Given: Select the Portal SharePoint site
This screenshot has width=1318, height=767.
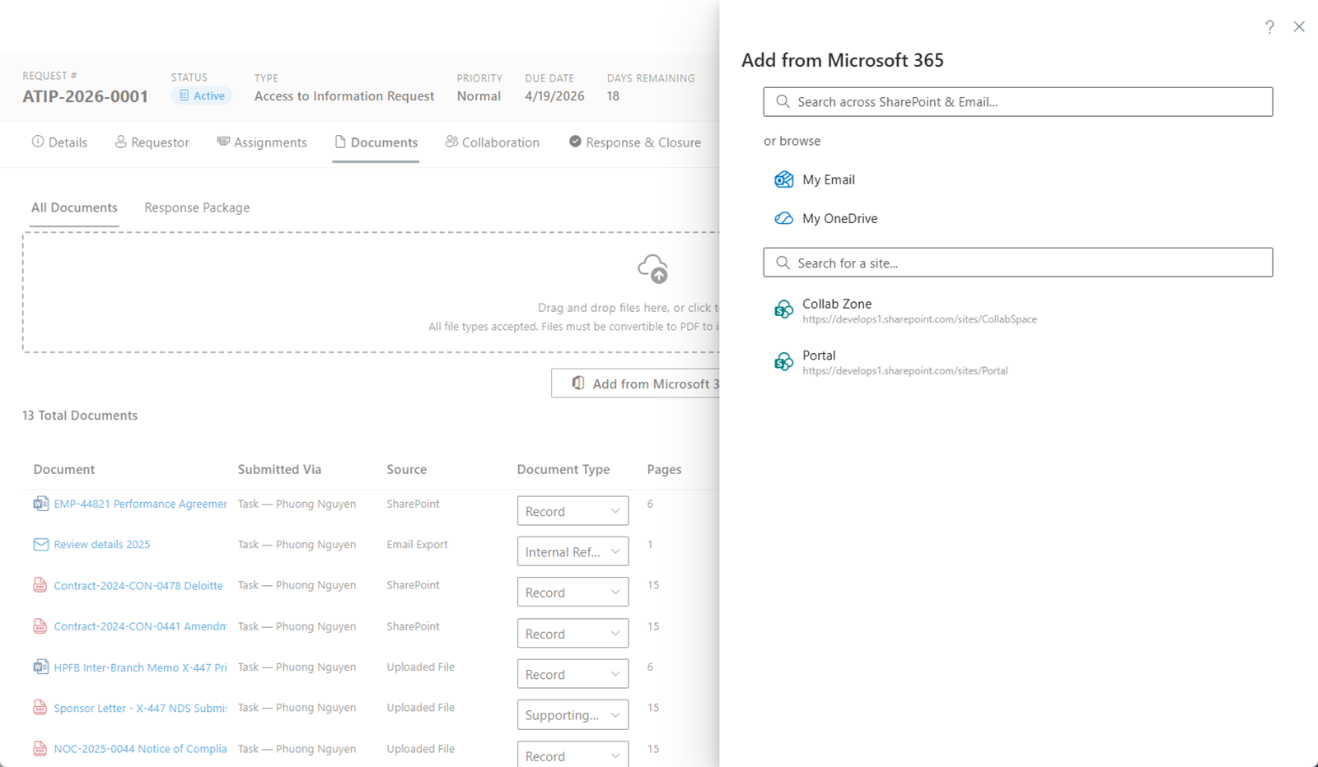Looking at the screenshot, I should [x=819, y=355].
